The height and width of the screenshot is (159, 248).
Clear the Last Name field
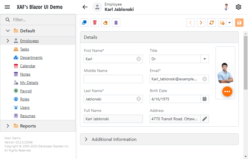click(x=139, y=99)
